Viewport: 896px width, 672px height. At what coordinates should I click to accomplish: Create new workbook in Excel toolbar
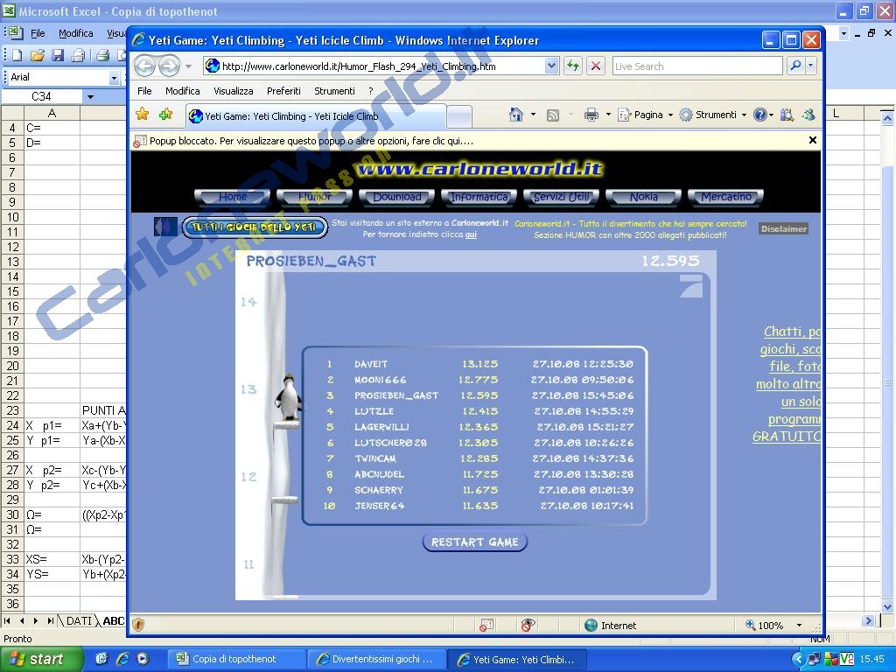17,55
